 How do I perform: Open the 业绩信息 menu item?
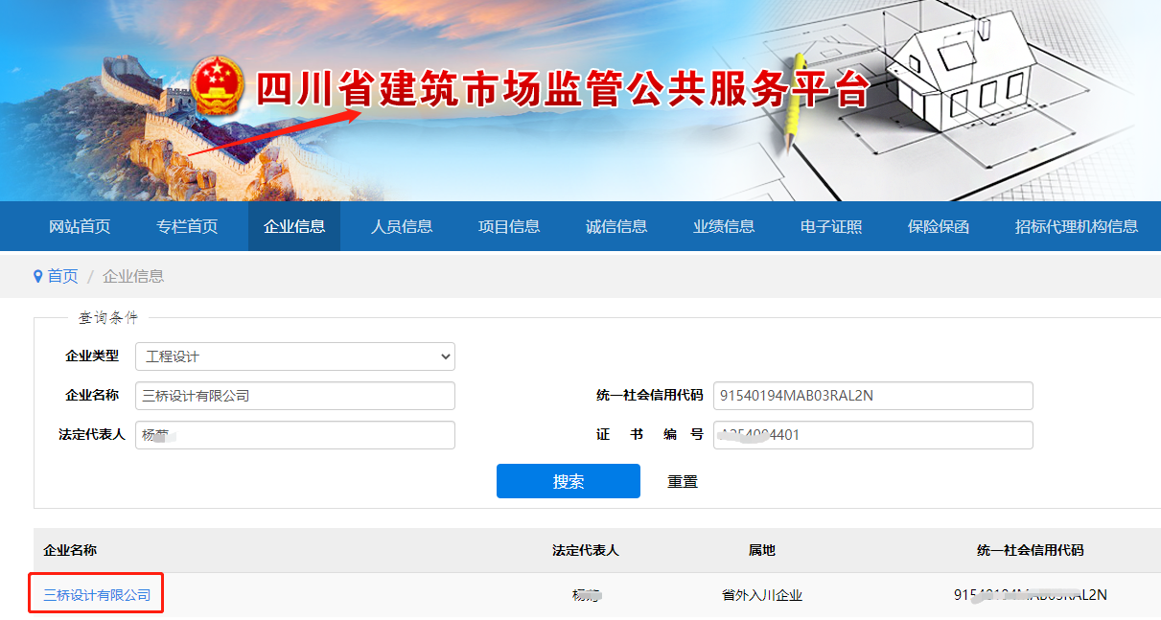(x=724, y=227)
